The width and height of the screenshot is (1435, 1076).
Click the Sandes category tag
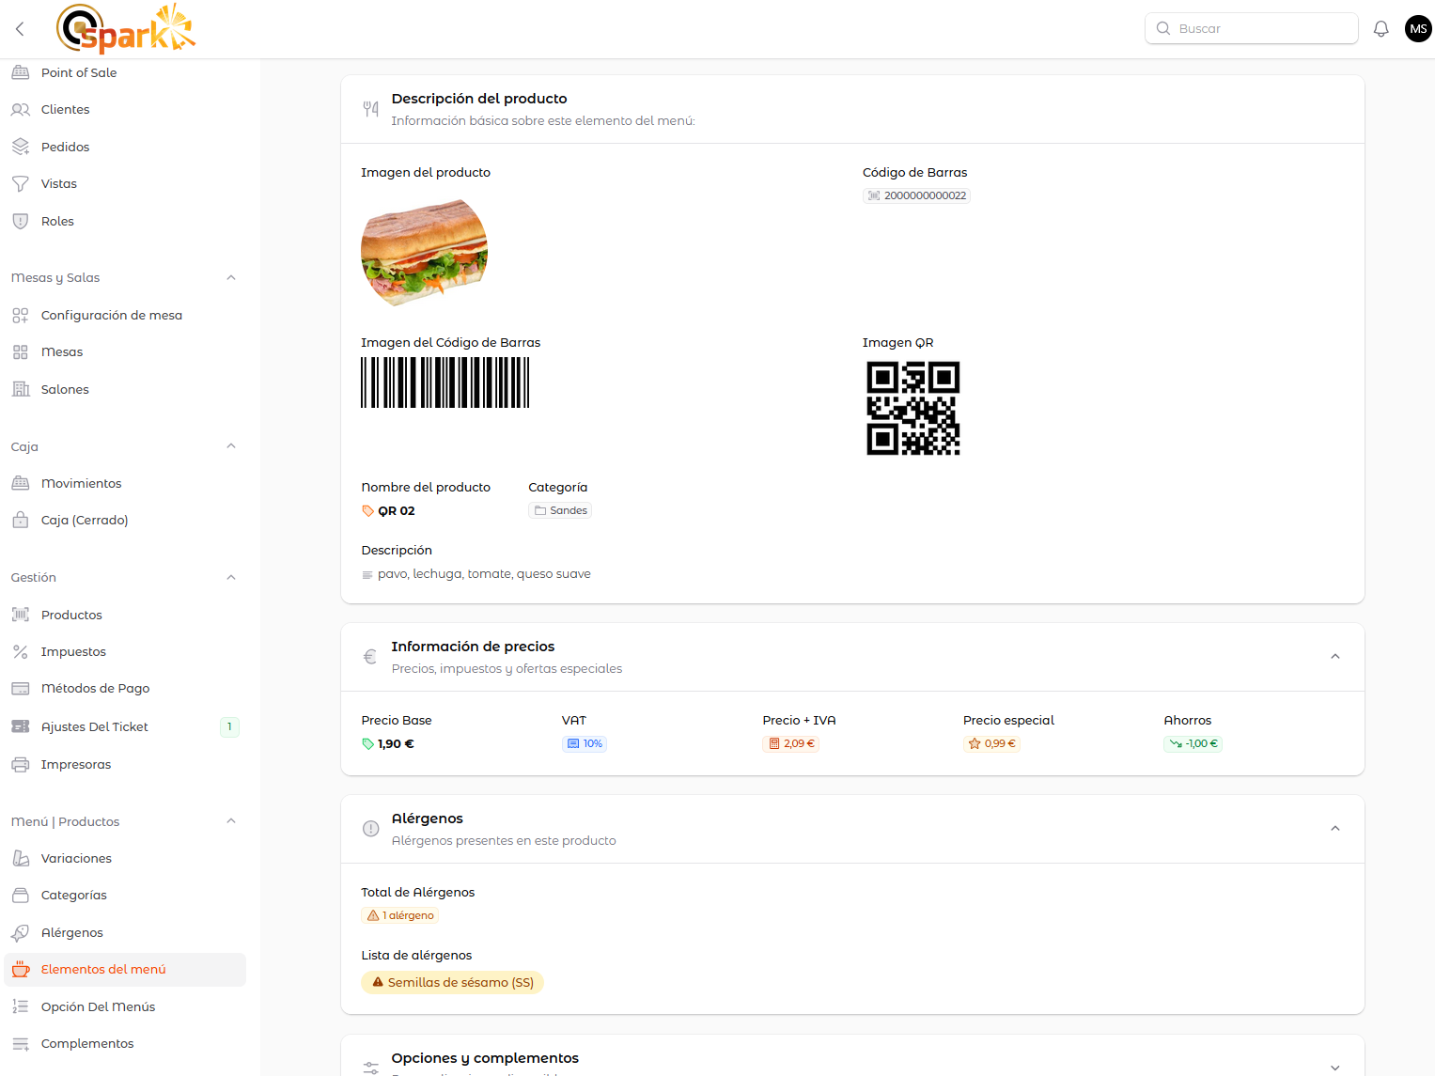coord(560,511)
